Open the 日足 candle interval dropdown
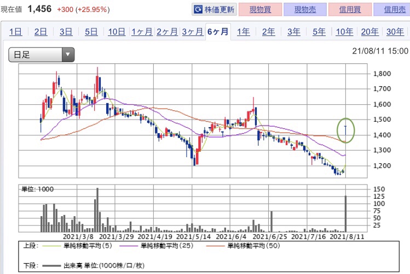Screen dimensions: 410x274 (x=42, y=55)
